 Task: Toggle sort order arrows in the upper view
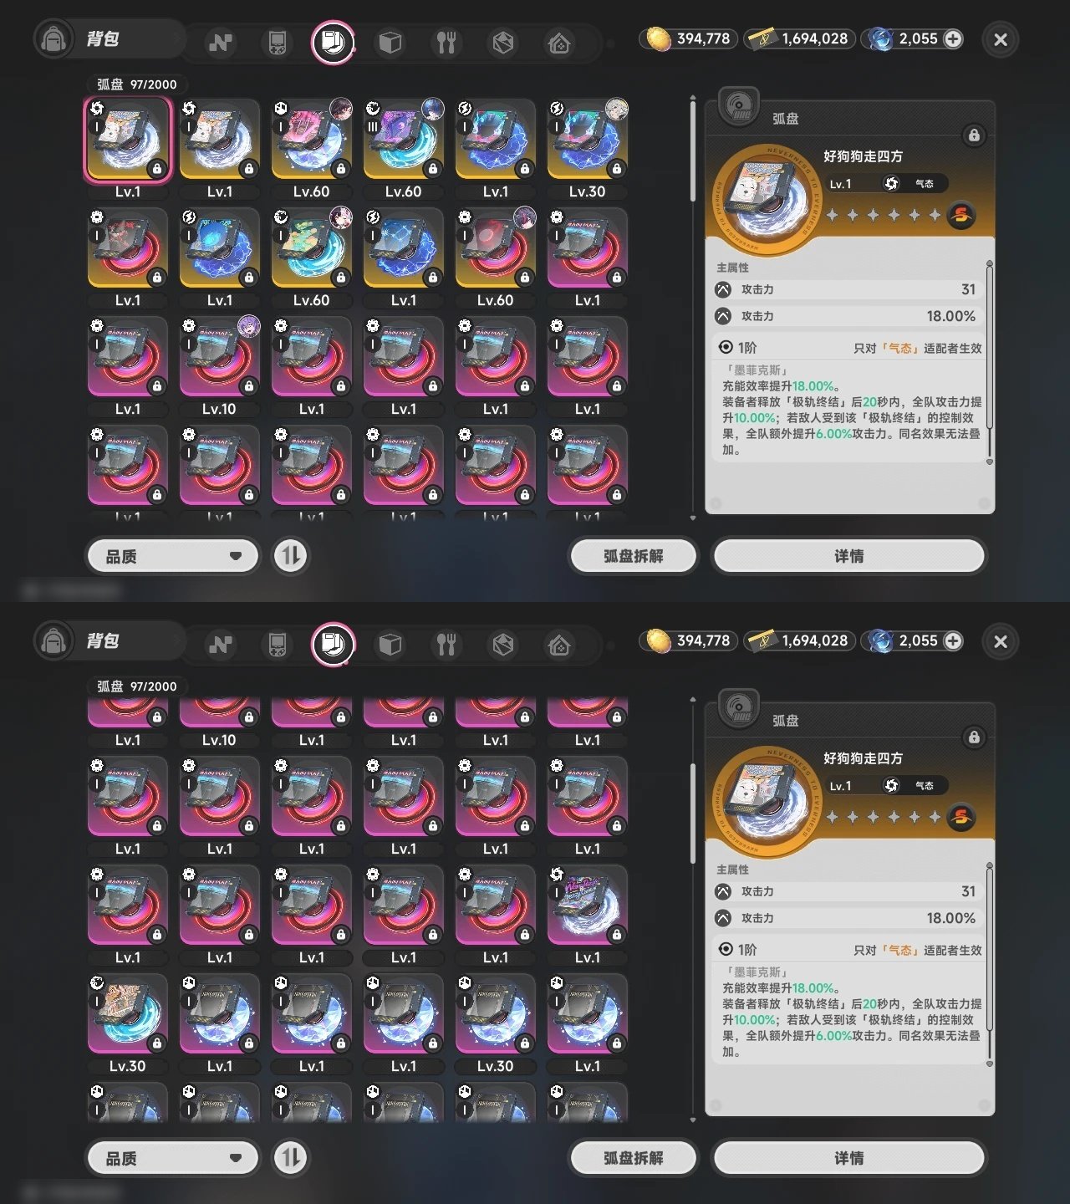pyautogui.click(x=290, y=555)
